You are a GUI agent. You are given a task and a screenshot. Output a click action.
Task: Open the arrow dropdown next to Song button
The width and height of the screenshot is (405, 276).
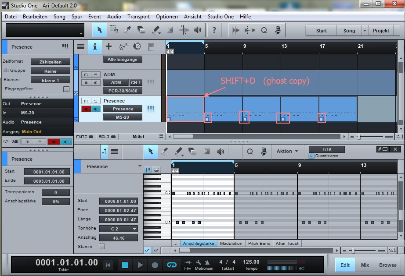click(365, 31)
